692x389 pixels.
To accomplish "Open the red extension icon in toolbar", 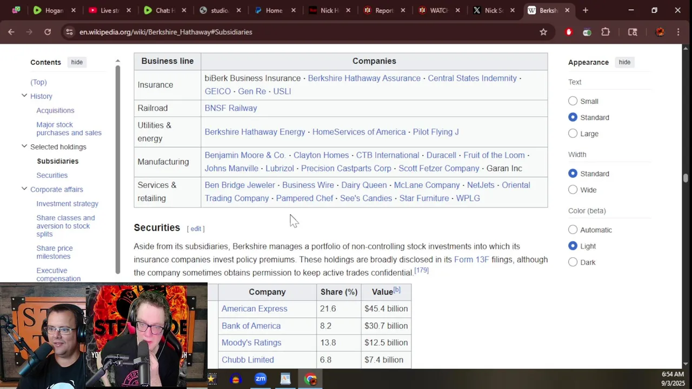I will (x=568, y=32).
